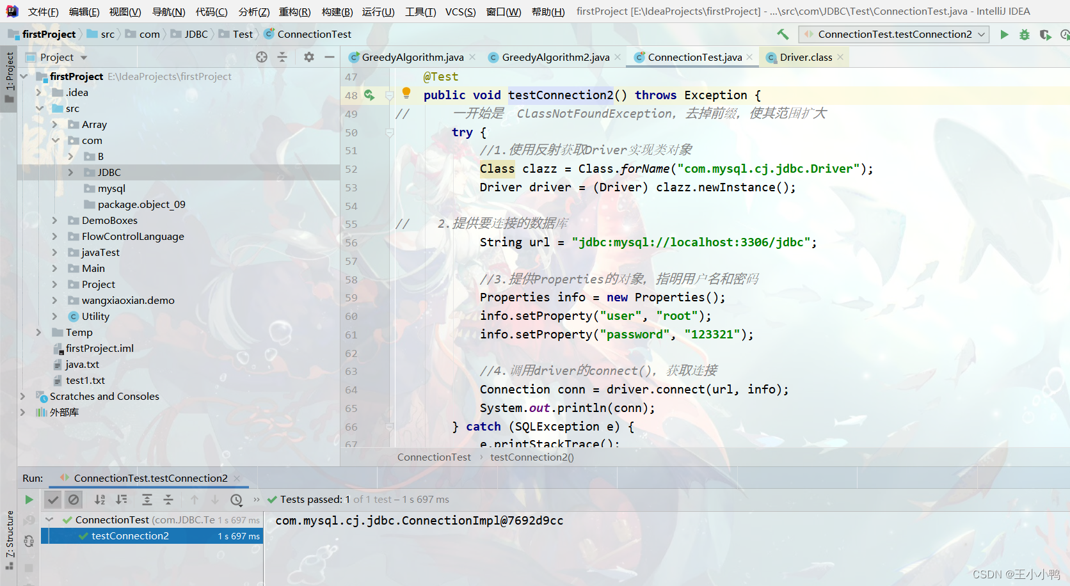Open test history clock icon

click(236, 500)
